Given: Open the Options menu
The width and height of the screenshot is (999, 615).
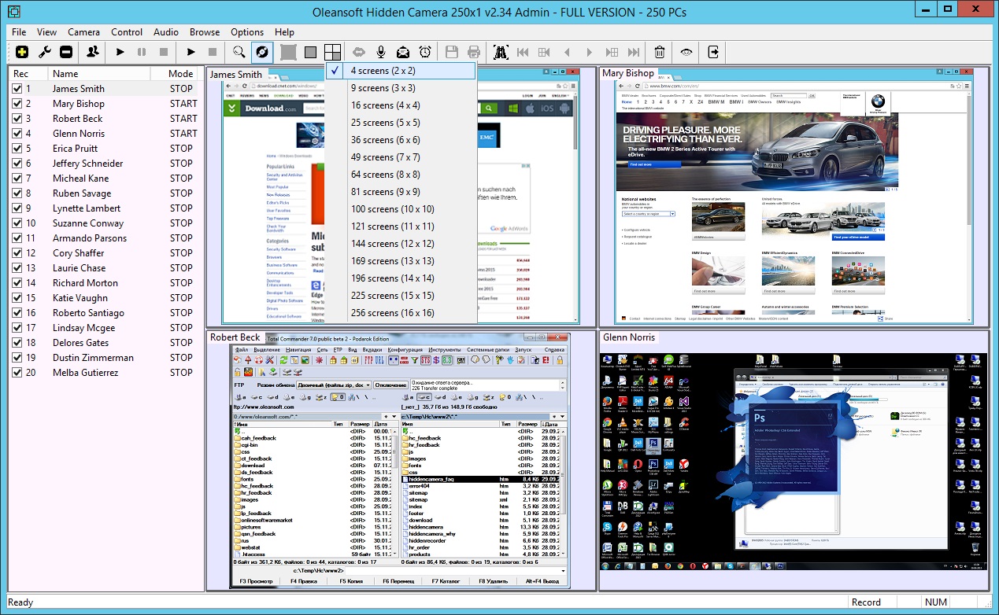Looking at the screenshot, I should point(247,32).
